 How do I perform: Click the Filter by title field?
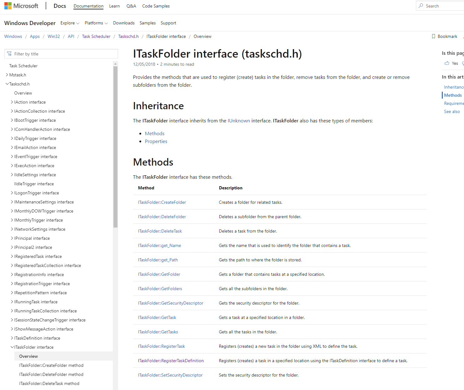click(x=61, y=54)
